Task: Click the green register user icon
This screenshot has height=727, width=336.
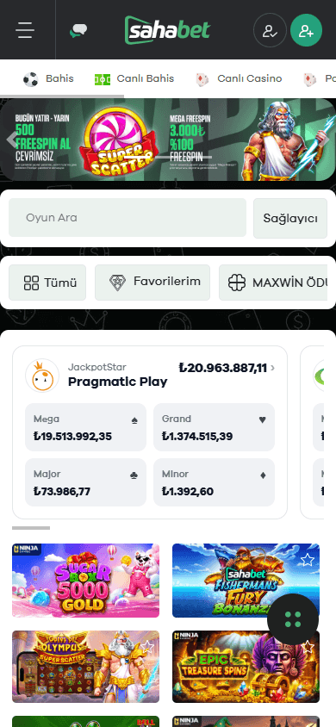Action: click(x=306, y=31)
